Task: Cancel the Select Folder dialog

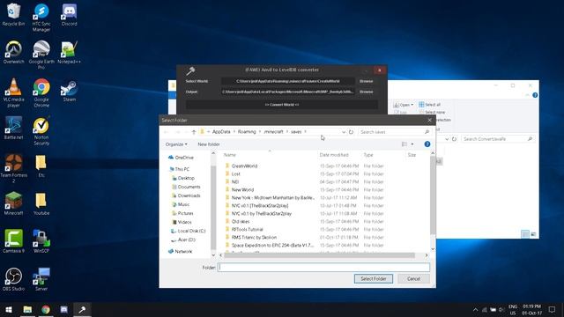Action: [413, 278]
